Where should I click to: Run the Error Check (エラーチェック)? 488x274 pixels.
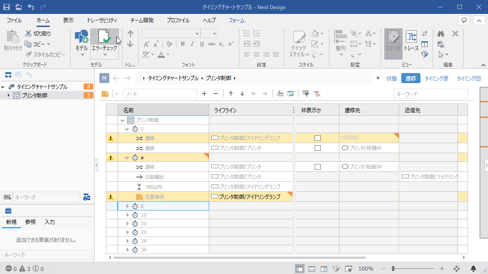(x=105, y=40)
